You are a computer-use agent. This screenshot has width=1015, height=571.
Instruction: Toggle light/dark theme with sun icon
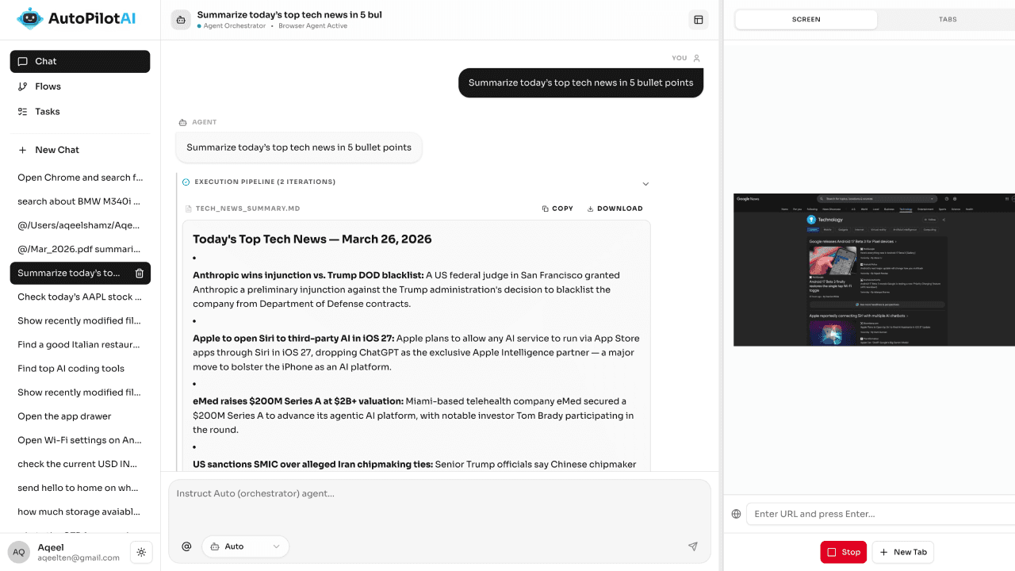click(x=141, y=552)
